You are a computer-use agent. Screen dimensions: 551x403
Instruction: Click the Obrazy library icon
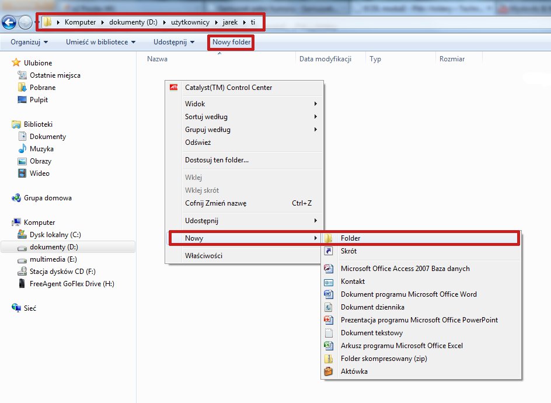(x=22, y=161)
